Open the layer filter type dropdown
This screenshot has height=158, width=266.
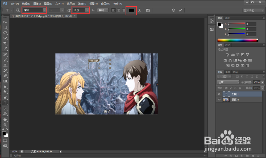[x=224, y=77]
